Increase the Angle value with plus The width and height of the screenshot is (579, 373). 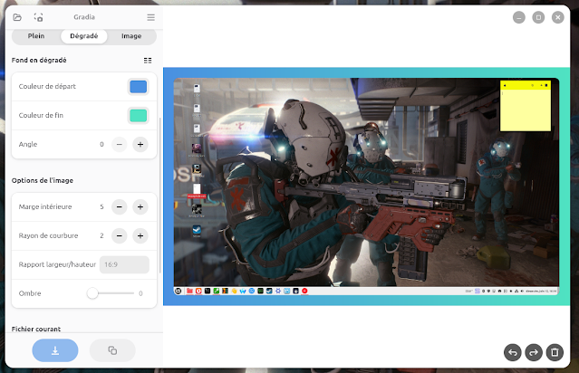(x=140, y=144)
